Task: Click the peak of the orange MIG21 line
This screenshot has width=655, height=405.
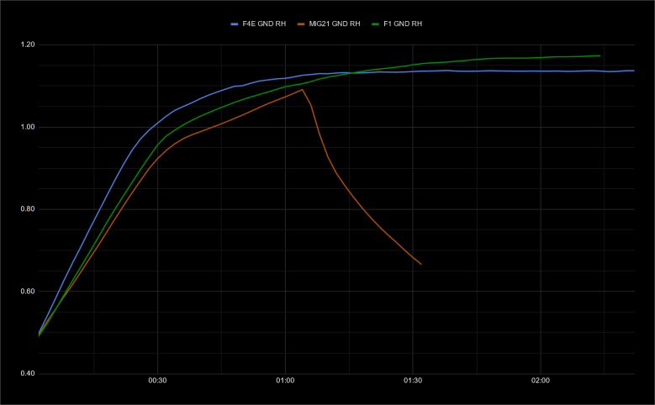Action: point(303,89)
